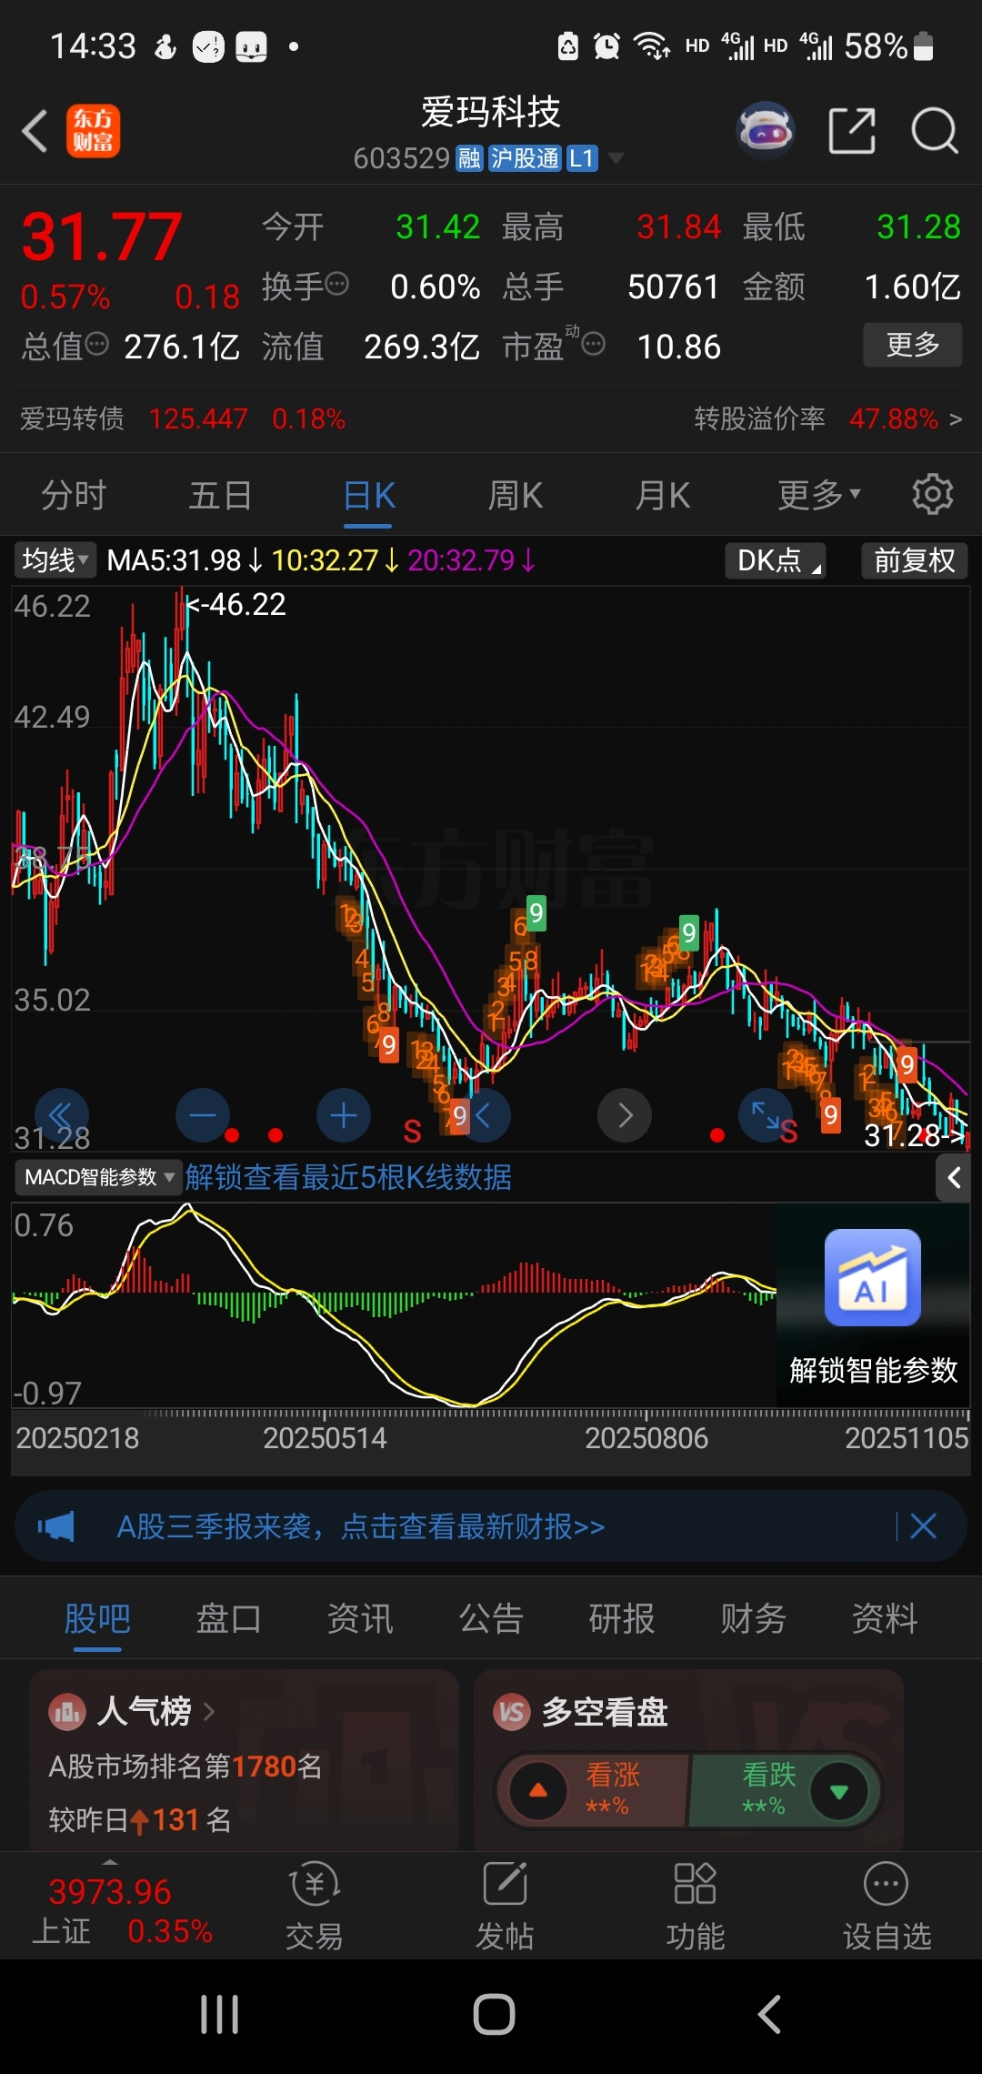Switch to the 五日 chart tab
This screenshot has width=982, height=2074.
(220, 496)
